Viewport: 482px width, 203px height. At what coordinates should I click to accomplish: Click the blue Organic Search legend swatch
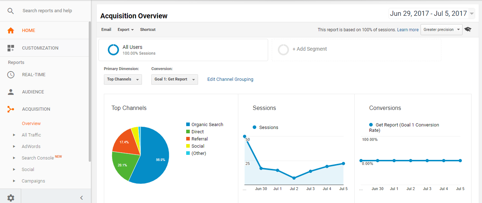tap(188, 125)
